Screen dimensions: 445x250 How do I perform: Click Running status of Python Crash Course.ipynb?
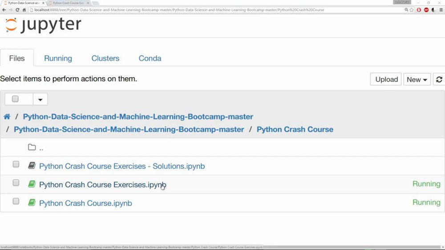click(x=426, y=202)
